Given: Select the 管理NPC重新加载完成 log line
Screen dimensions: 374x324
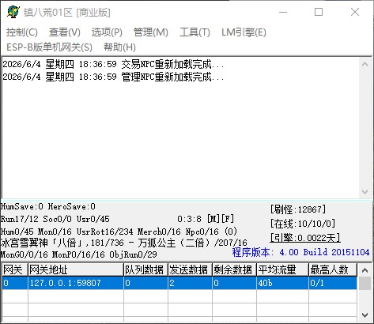Looking at the screenshot, I should pos(113,77).
